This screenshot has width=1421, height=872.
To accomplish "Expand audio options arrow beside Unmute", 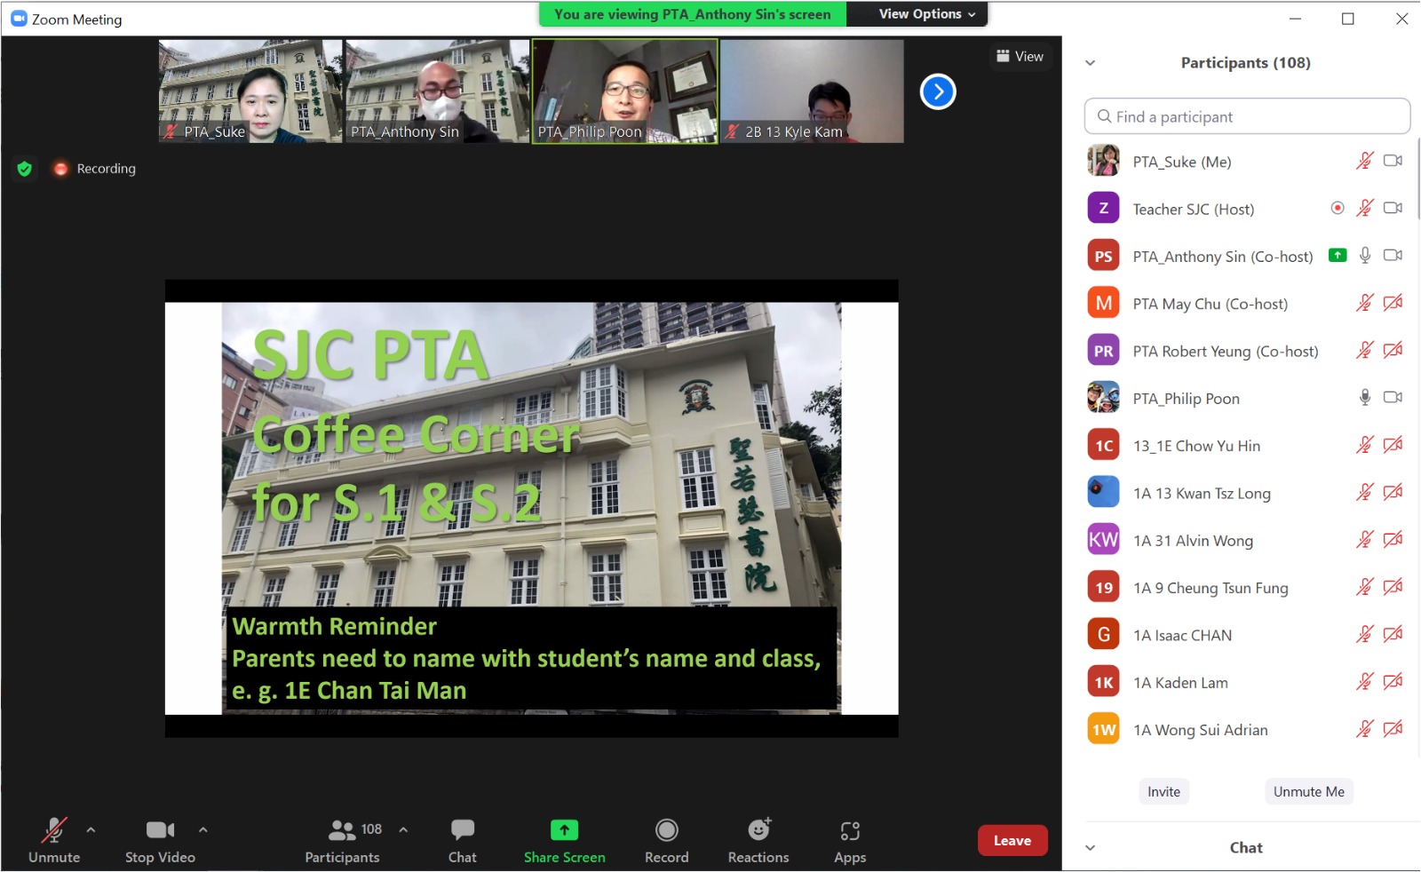I will click(91, 830).
